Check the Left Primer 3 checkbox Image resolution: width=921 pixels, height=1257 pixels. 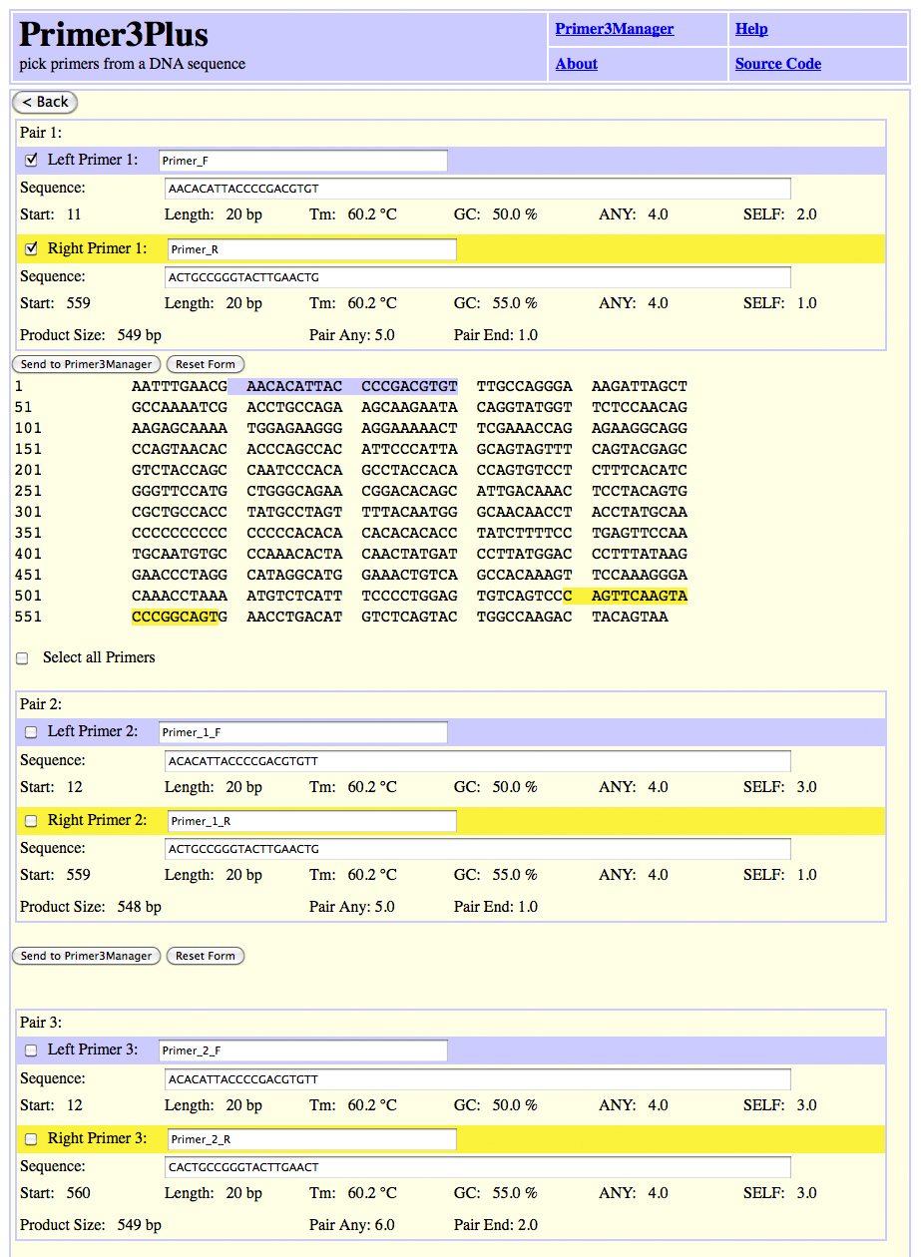(30, 1049)
